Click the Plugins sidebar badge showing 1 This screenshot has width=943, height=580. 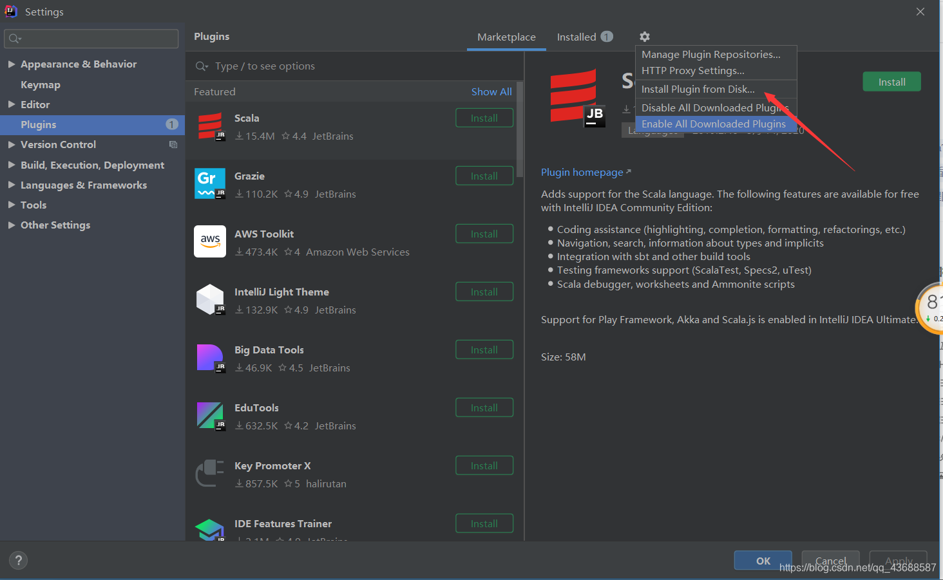pyautogui.click(x=171, y=124)
